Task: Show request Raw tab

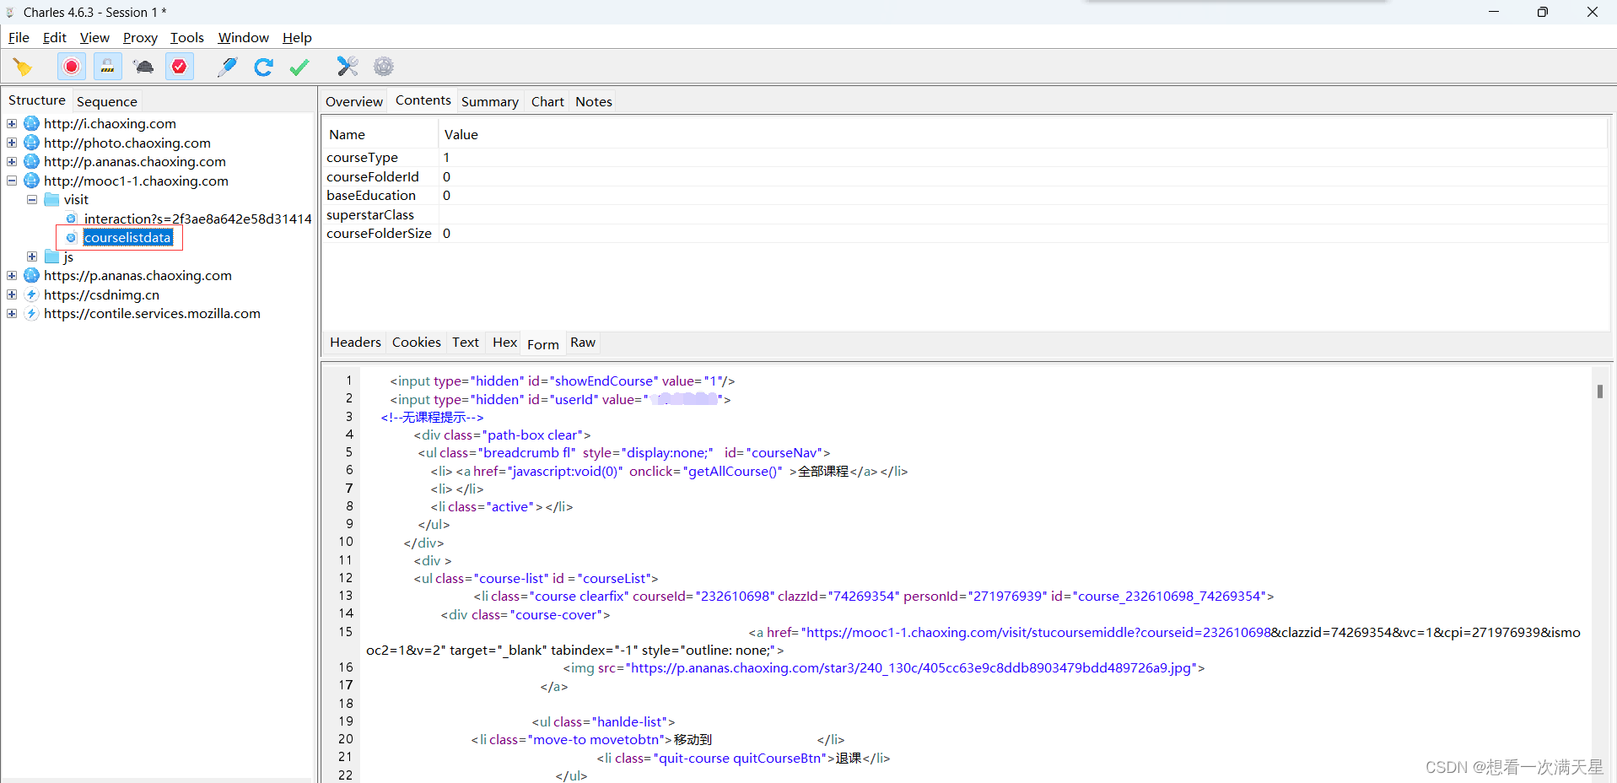Action: point(583,342)
